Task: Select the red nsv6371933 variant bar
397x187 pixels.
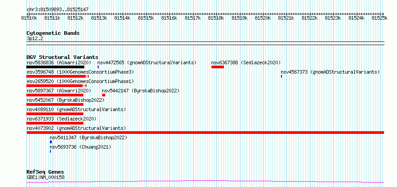Action: click(x=55, y=123)
